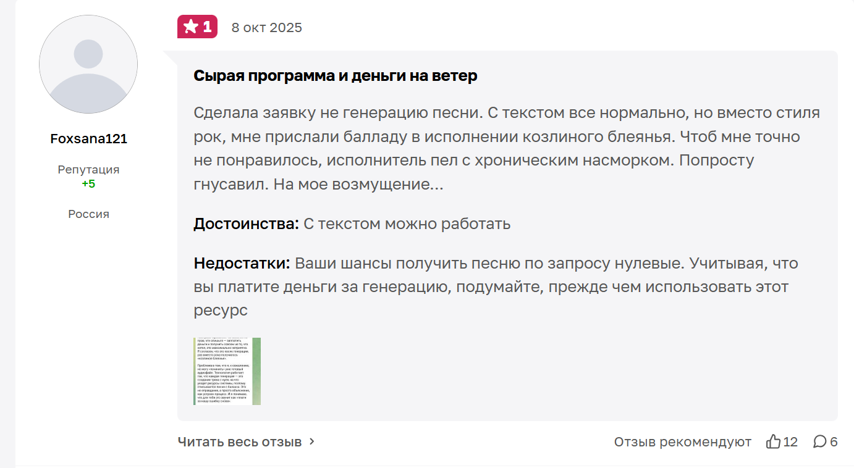Open the profile of Foxsana121
Image resolution: width=854 pixels, height=468 pixels.
pyautogui.click(x=88, y=138)
